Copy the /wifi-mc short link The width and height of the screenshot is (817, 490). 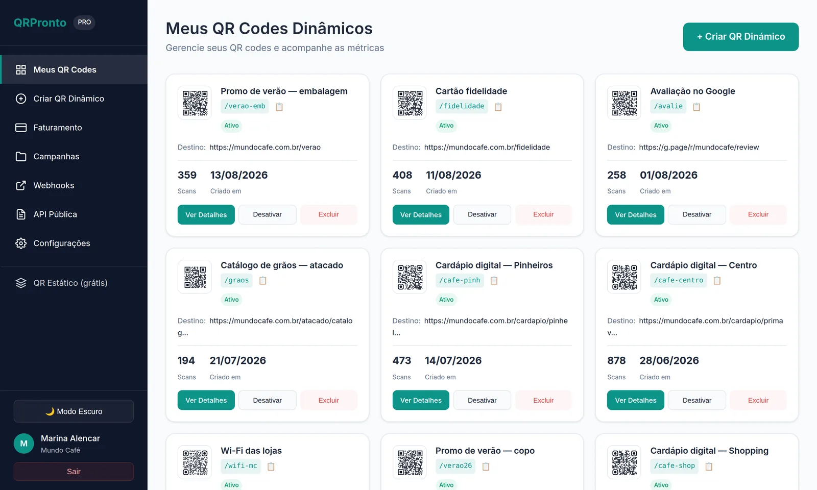point(271,466)
